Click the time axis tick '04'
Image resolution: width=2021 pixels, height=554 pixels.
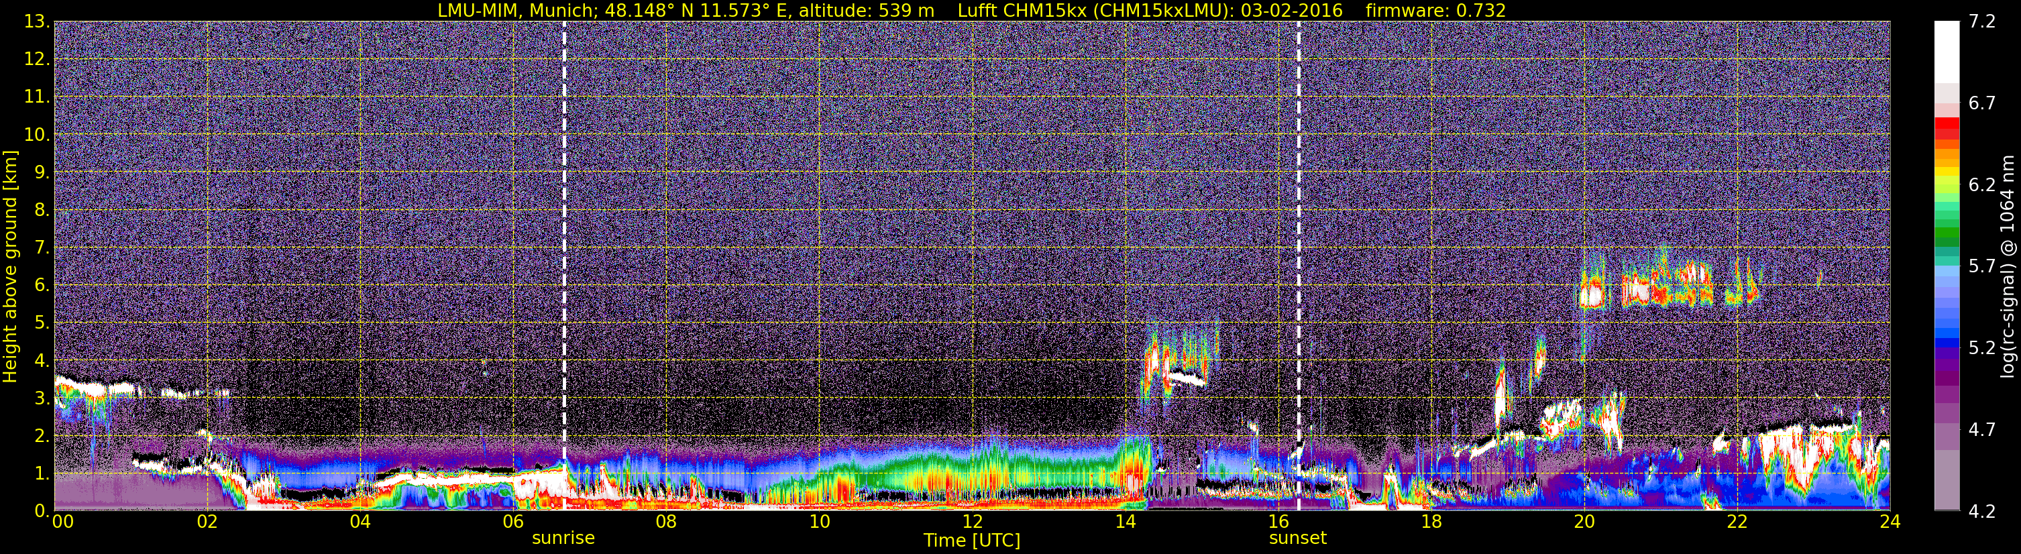(x=360, y=522)
